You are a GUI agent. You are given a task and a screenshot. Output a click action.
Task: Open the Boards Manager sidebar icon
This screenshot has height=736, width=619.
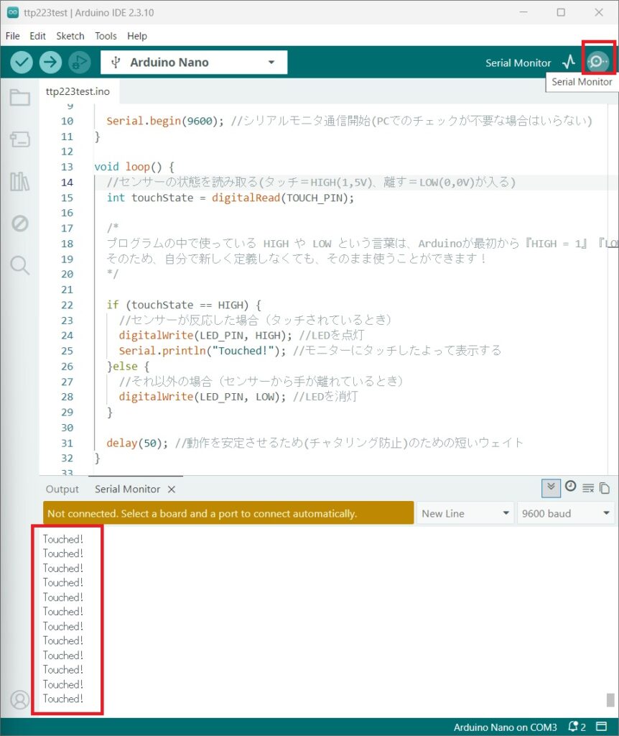point(19,139)
